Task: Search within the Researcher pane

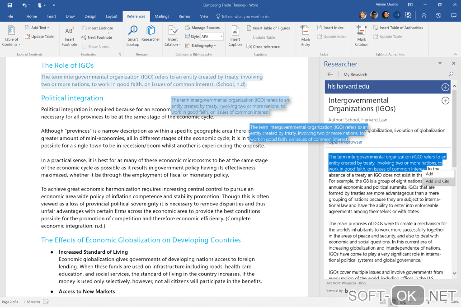Action: click(x=451, y=74)
